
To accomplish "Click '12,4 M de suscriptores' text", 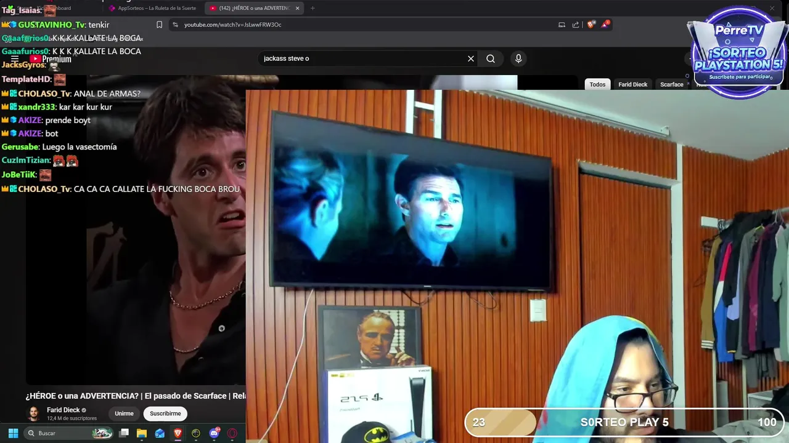I will (72, 418).
